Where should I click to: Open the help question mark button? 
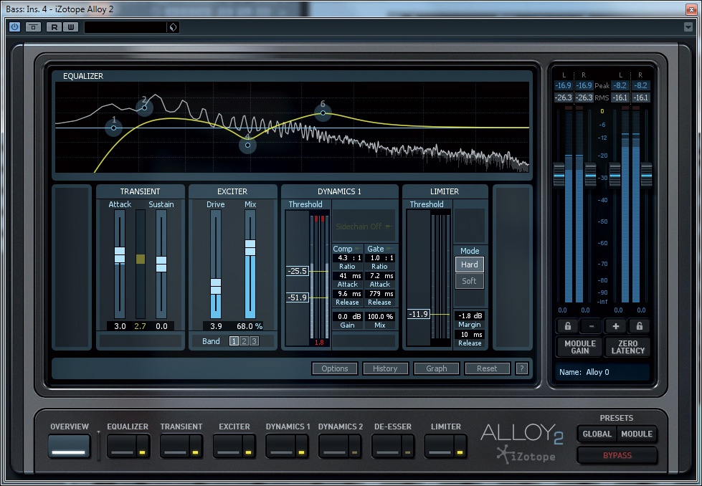coord(521,368)
